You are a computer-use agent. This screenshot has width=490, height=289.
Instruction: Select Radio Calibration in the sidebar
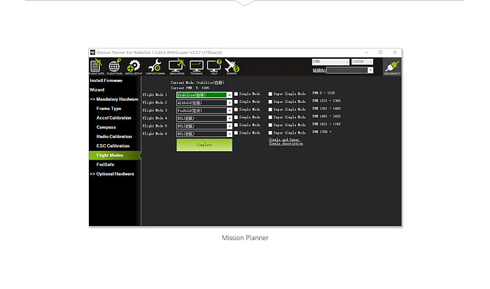coord(114,136)
